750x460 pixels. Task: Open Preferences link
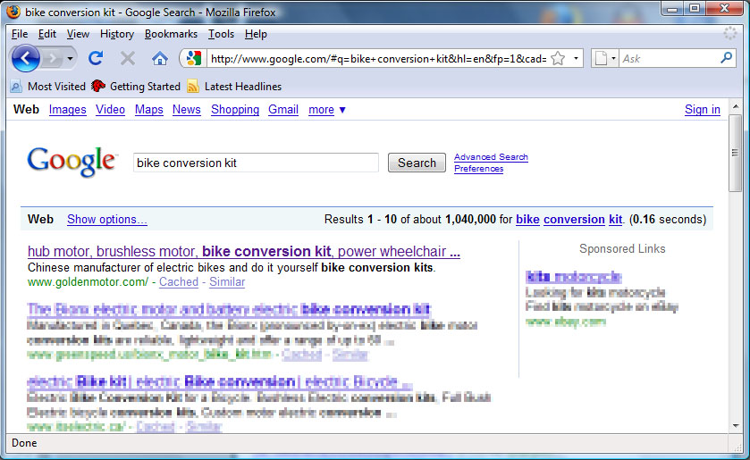point(478,168)
